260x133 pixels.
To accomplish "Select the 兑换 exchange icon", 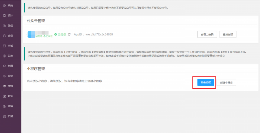I will pyautogui.click(x=4, y=56).
